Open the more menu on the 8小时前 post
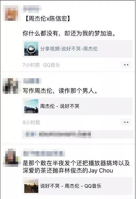The image size is (136, 199). (126, 122)
